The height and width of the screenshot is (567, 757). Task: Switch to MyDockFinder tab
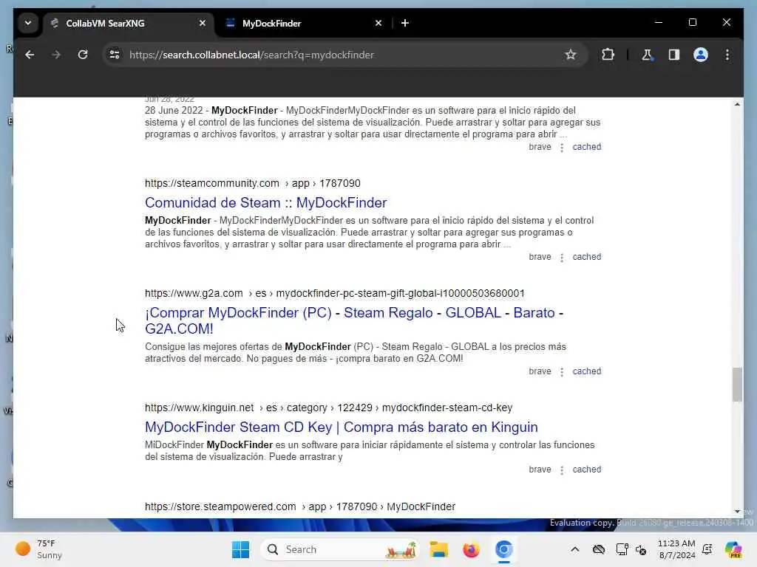[x=305, y=23]
